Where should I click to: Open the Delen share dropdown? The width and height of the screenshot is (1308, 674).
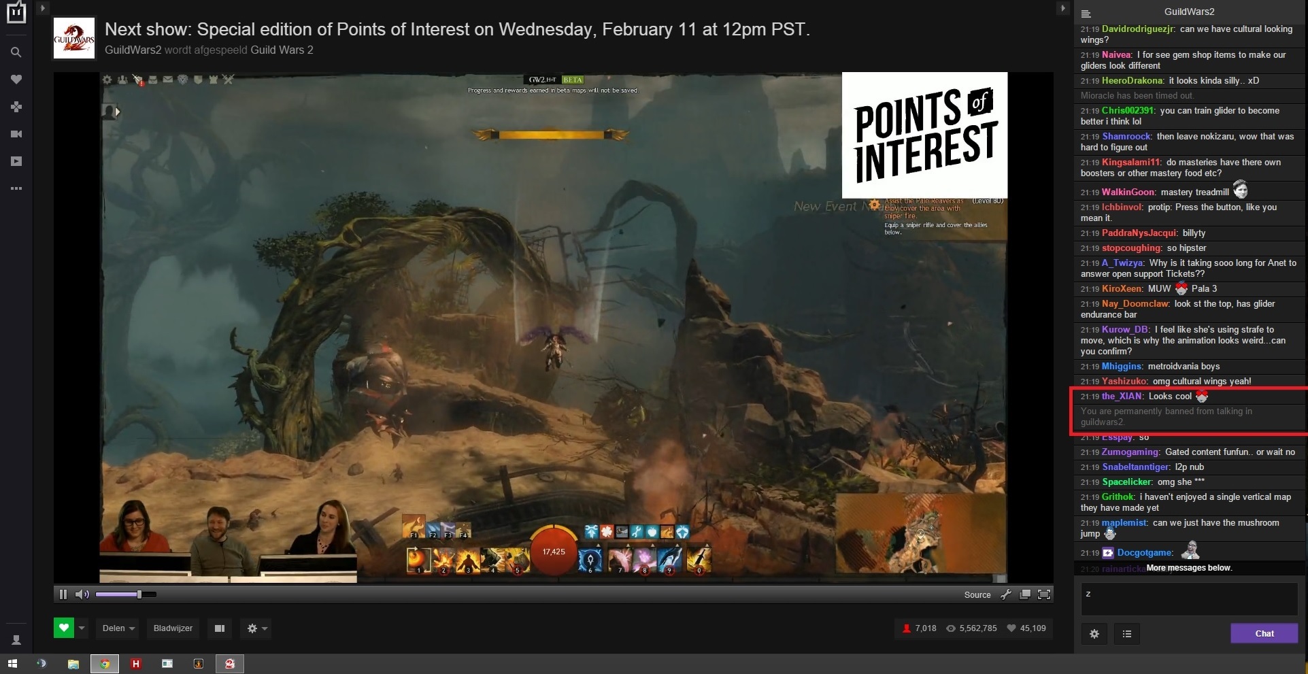pyautogui.click(x=118, y=628)
